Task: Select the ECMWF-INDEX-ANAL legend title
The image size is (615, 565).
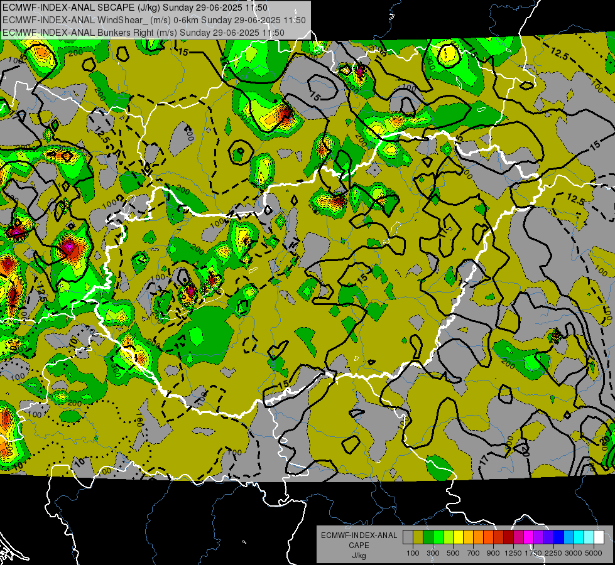Action: click(359, 535)
